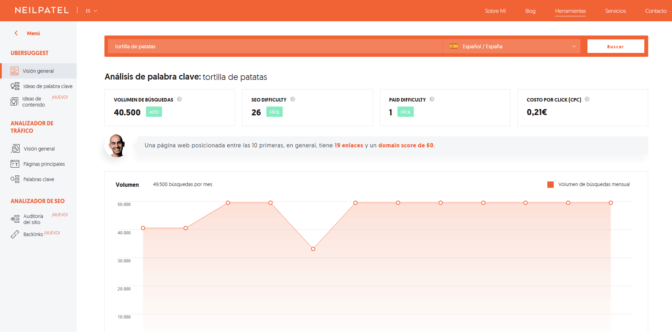This screenshot has width=672, height=332.
Task: Open Herramientas menu
Action: click(570, 11)
